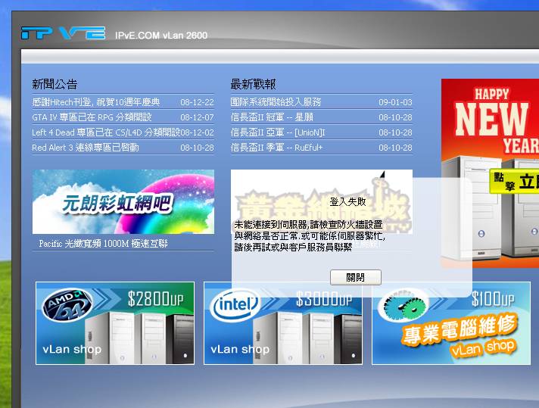
Task: Open the Intel $3000UP vLan shop ad
Action: click(x=283, y=323)
